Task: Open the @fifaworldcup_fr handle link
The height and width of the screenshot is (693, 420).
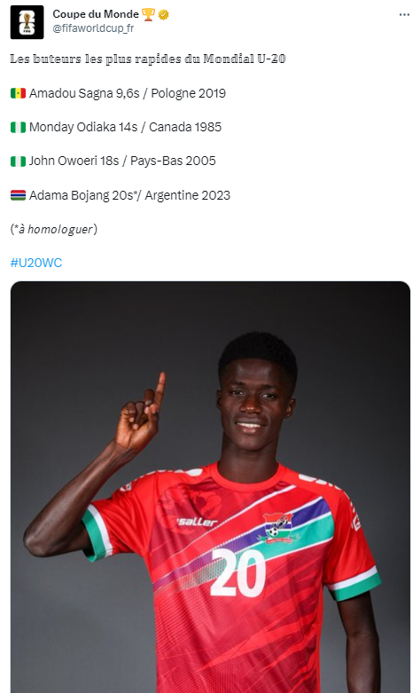Action: (x=93, y=28)
